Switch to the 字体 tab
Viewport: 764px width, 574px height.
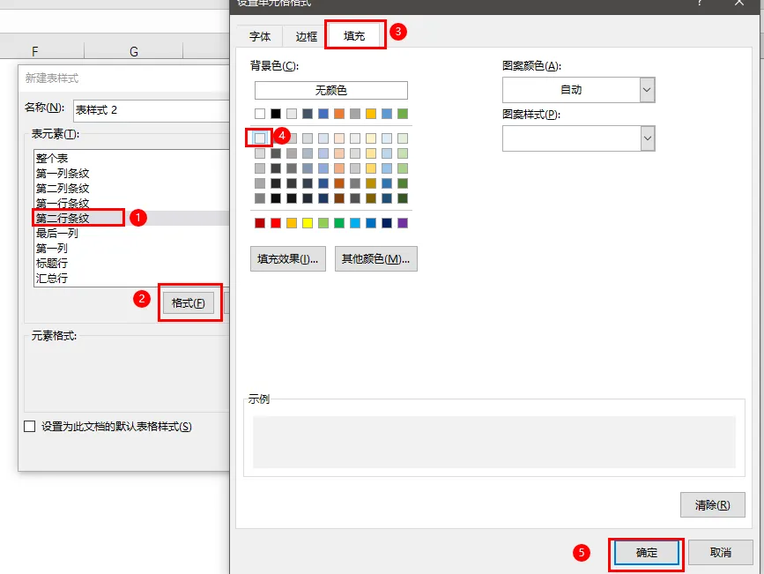click(x=260, y=36)
